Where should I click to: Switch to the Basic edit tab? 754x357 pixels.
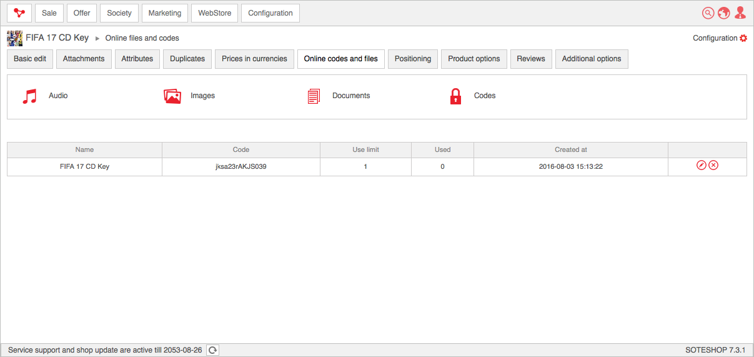coord(30,59)
